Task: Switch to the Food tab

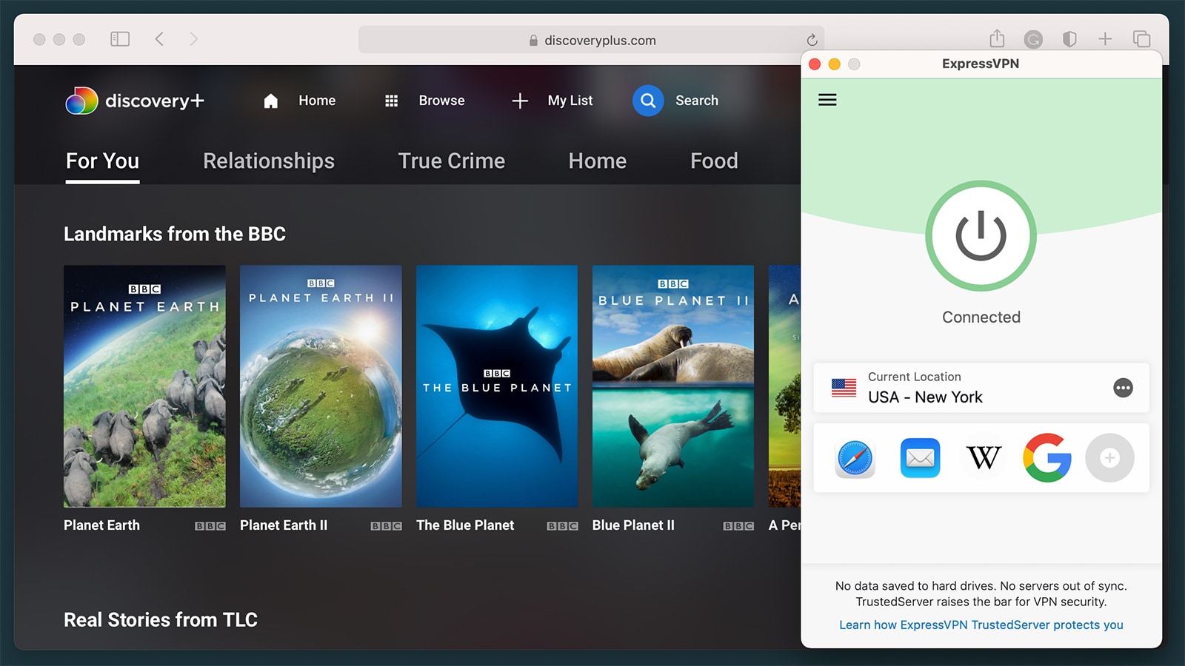Action: pyautogui.click(x=714, y=161)
